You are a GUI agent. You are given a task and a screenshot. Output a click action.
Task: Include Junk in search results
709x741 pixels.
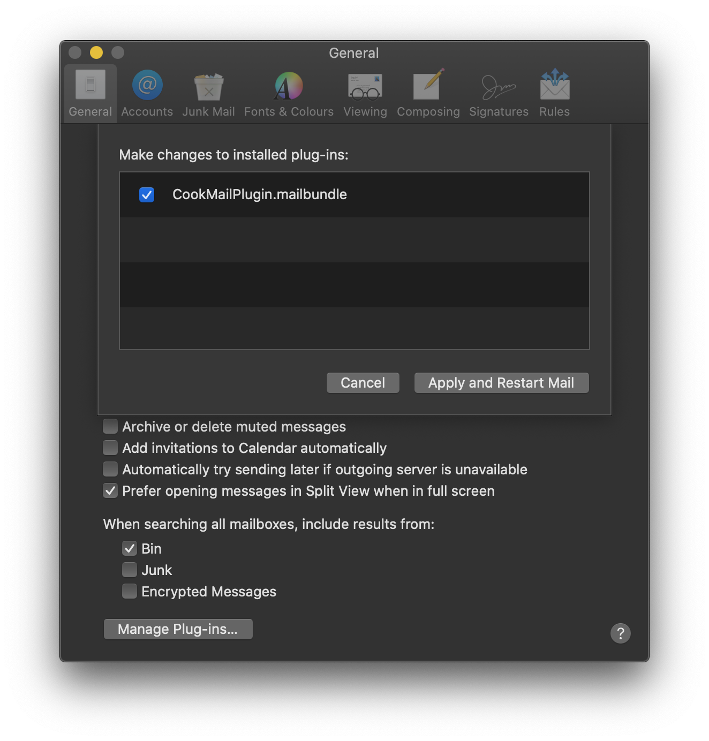tap(130, 570)
